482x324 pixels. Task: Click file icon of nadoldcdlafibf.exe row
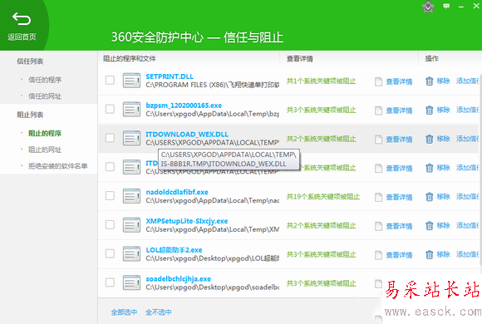point(131,196)
